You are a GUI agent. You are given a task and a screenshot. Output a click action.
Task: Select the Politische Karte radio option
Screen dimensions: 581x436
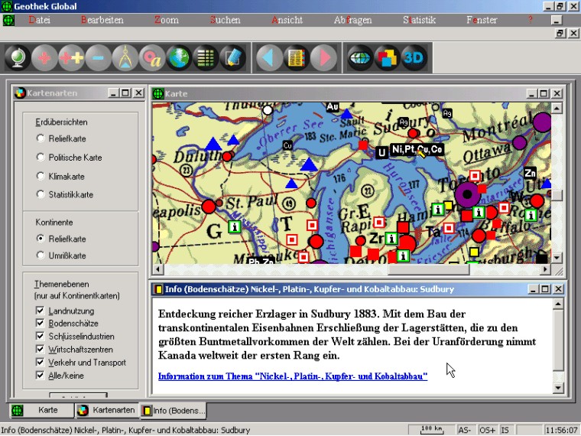(x=41, y=158)
